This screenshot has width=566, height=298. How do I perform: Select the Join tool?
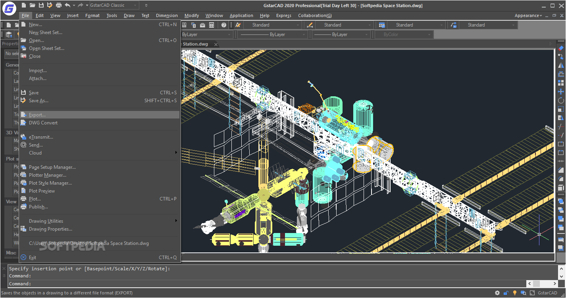coord(561,161)
